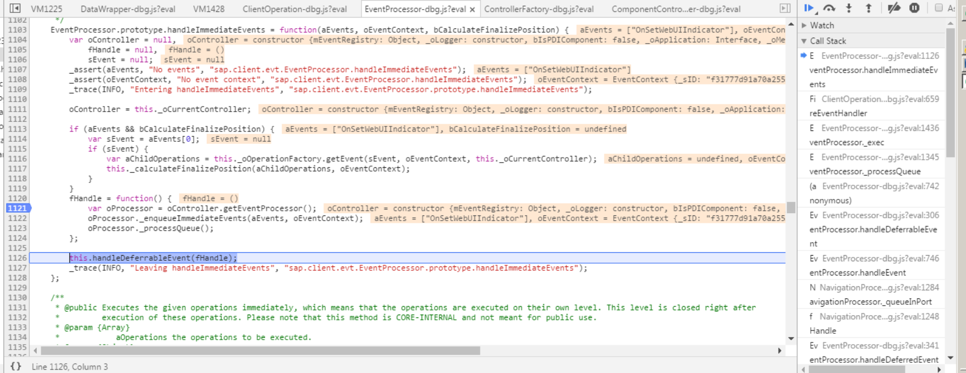
Task: Click horizontal scrollbar right arrow in editor
Action: (780, 350)
